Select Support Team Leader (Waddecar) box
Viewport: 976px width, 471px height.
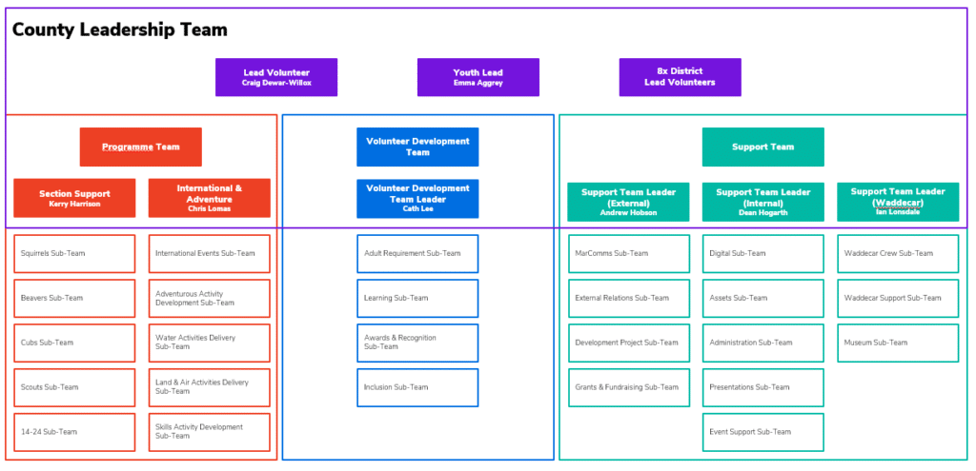point(897,201)
